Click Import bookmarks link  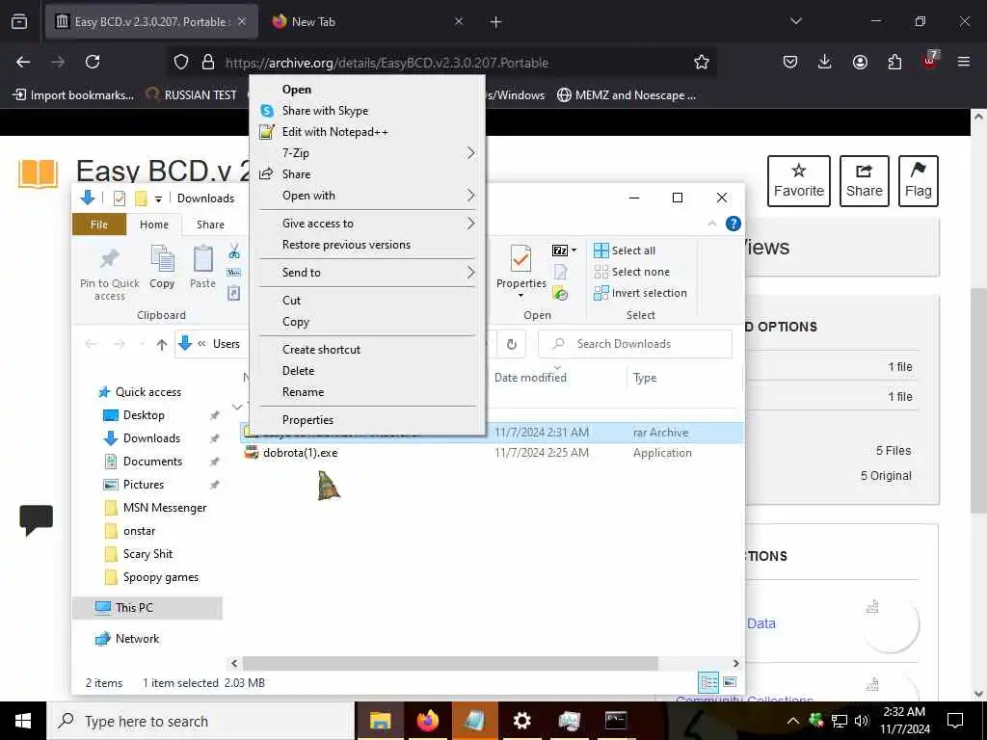(73, 95)
